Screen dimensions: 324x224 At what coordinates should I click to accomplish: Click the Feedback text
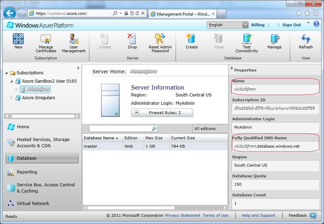click(x=297, y=215)
